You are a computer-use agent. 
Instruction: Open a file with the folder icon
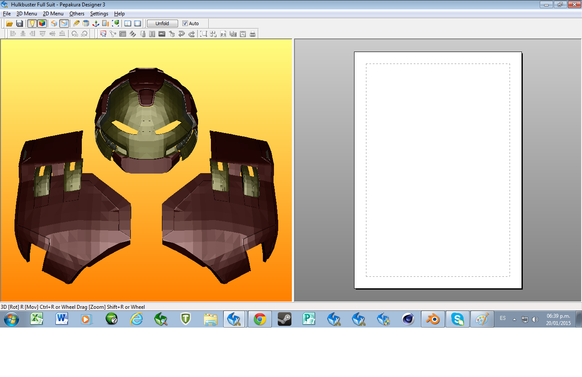9,23
